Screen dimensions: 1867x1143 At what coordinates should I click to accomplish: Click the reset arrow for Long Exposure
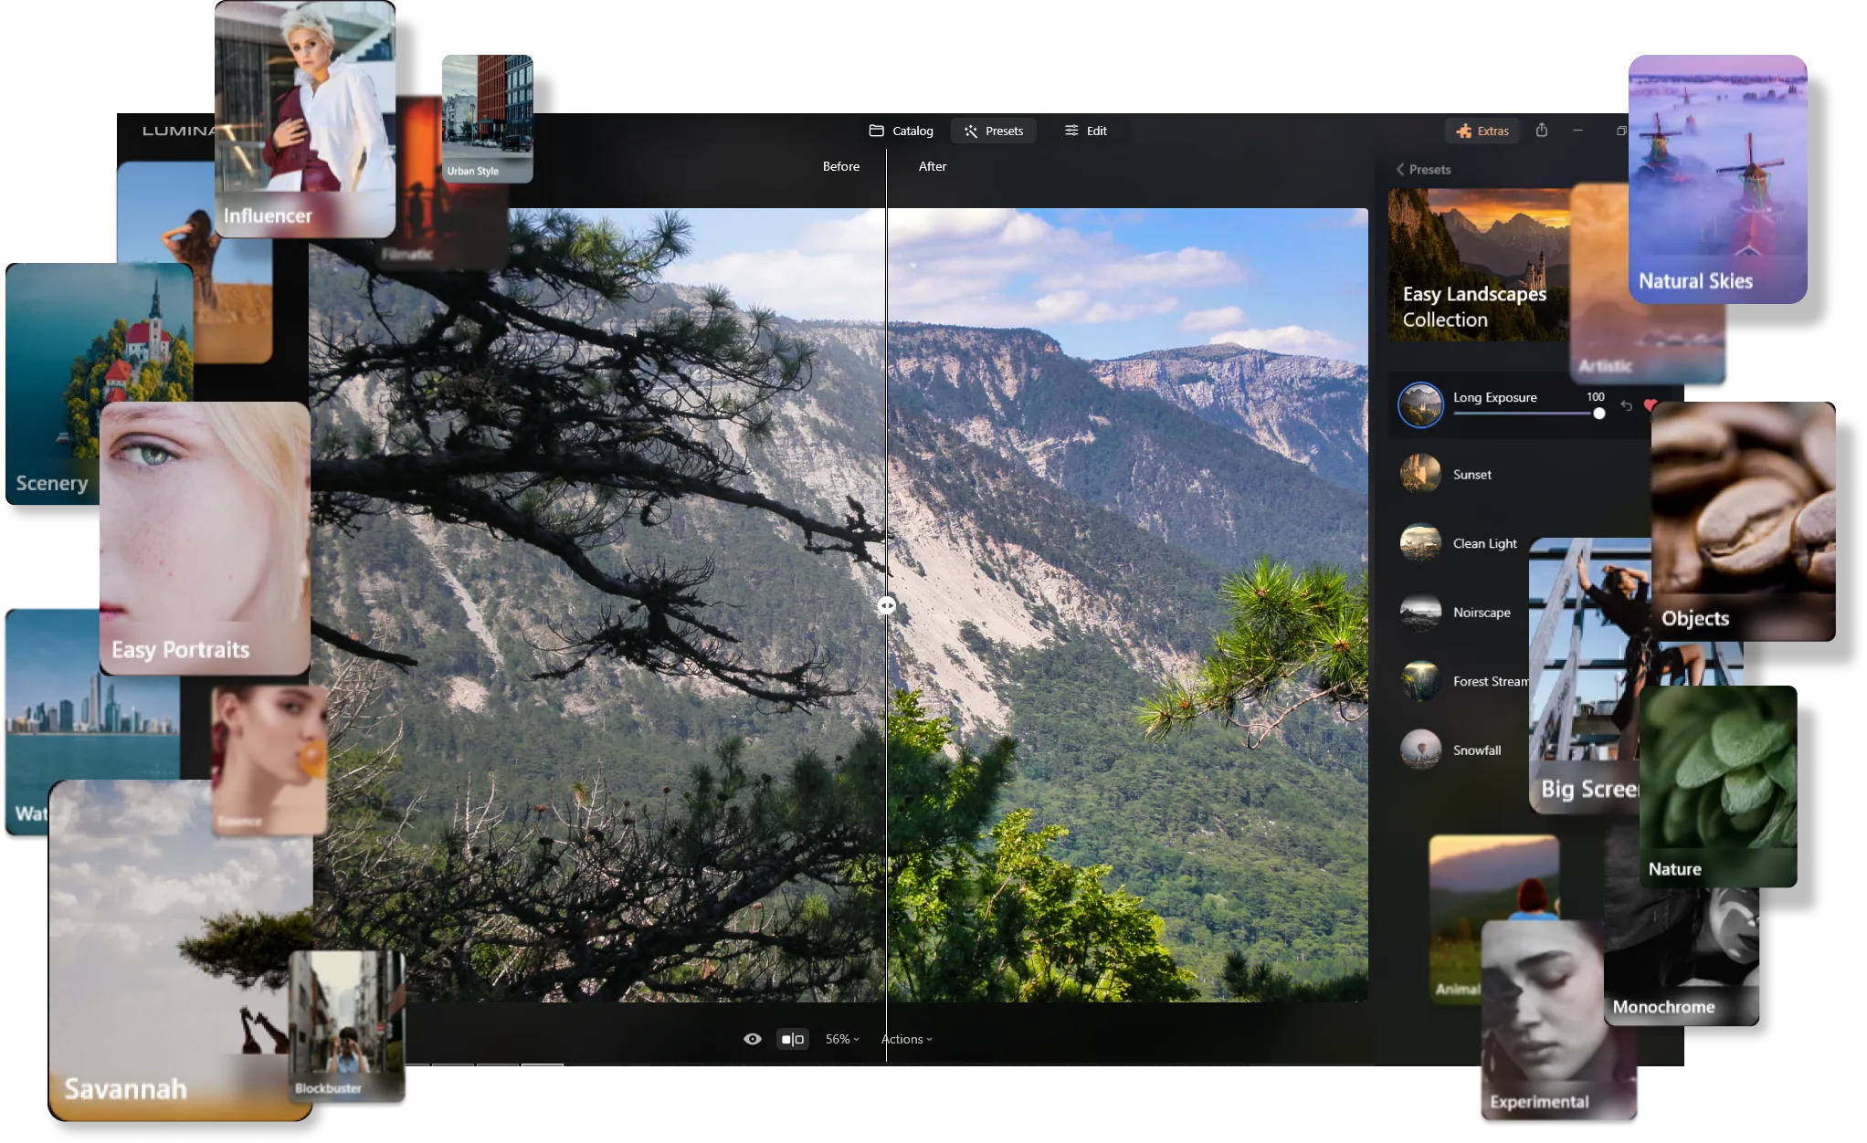coord(1627,406)
